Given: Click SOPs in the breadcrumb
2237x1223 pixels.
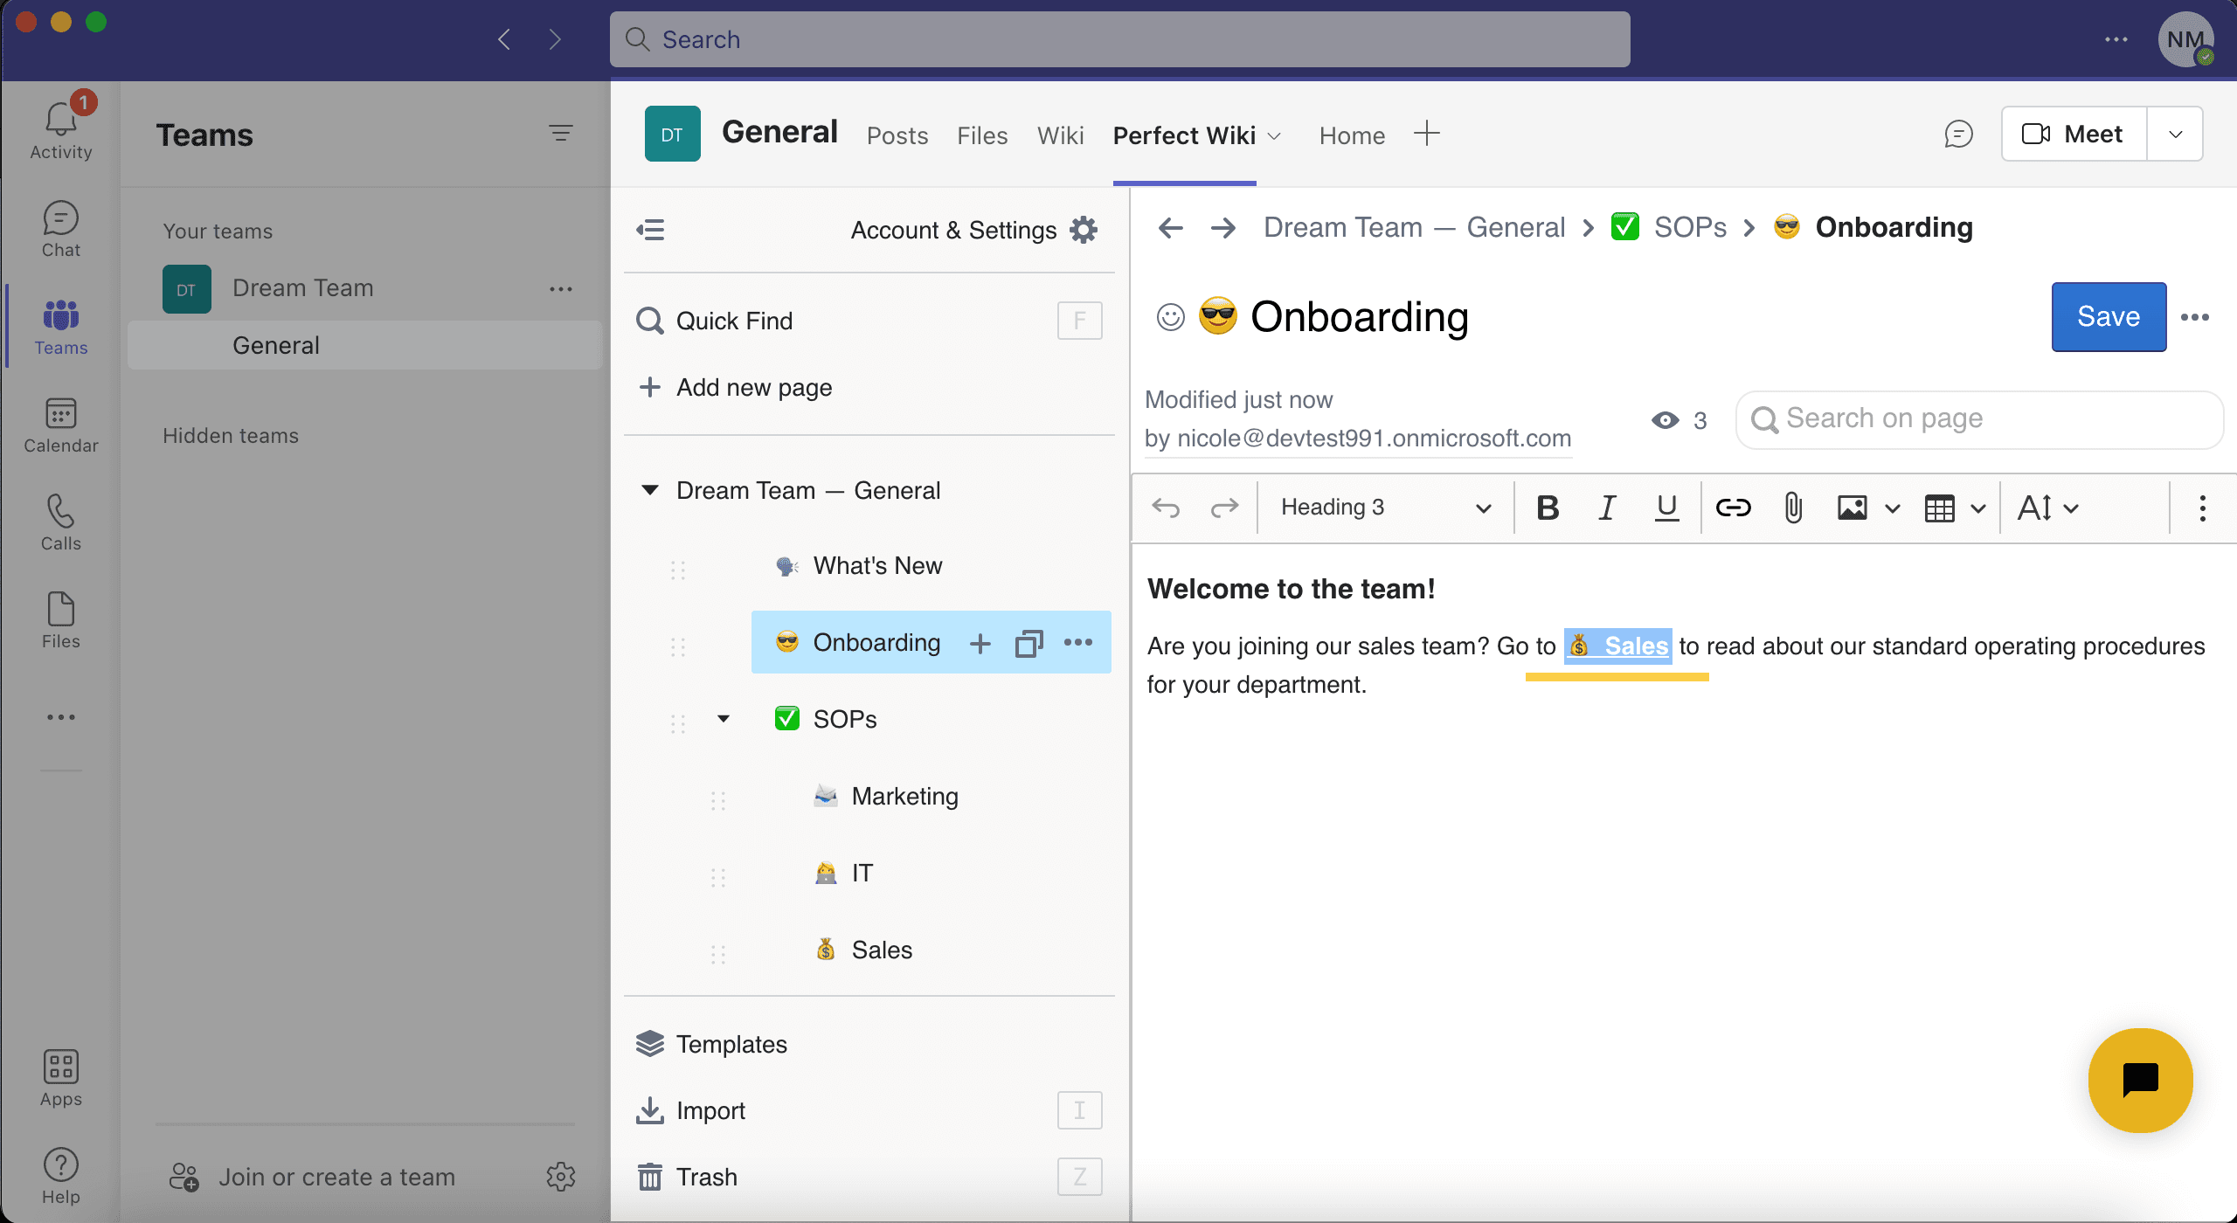Looking at the screenshot, I should (1690, 228).
